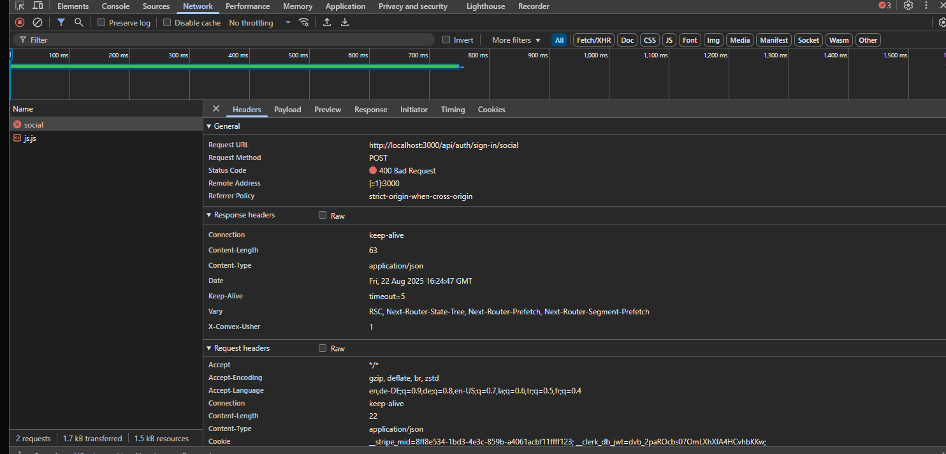
Task: Select the All request type filter
Action: coord(559,40)
